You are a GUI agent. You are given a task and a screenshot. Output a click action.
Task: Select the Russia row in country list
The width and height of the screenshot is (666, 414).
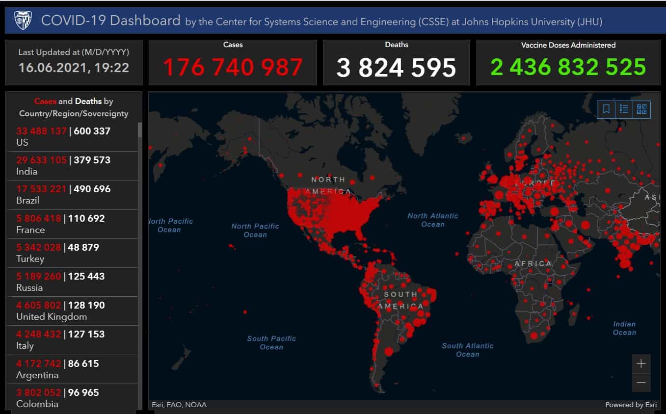coord(72,282)
